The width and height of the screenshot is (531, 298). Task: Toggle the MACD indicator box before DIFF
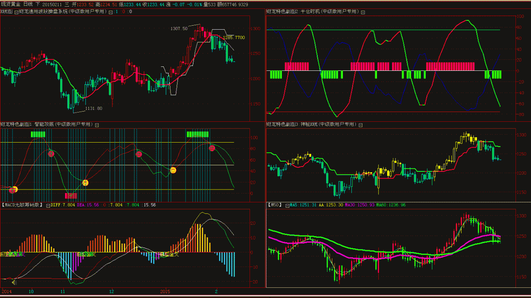point(47,205)
